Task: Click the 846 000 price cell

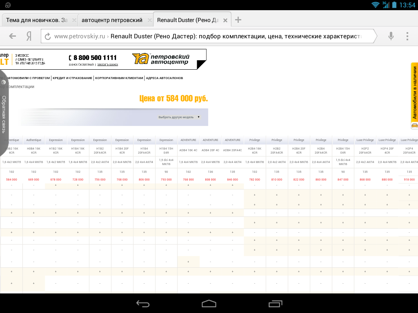Action: 232,180
